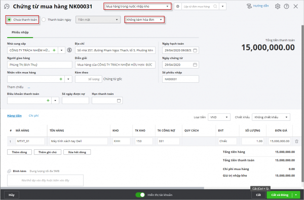Expand the Chiết khấu dropdown
The image size is (304, 200).
(x=271, y=117)
